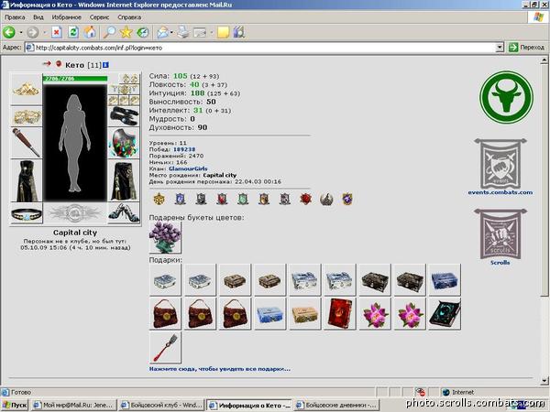This screenshot has height=412, width=550.
Task: Click the Переход go button
Action: (526, 48)
